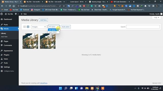
Task: Click Chrome icon in taskbar
Action: (x=97, y=88)
